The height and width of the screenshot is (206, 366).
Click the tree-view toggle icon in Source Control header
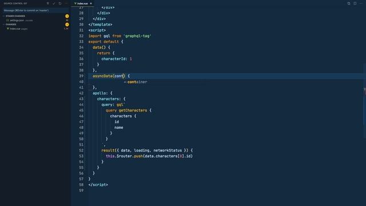(x=48, y=3)
